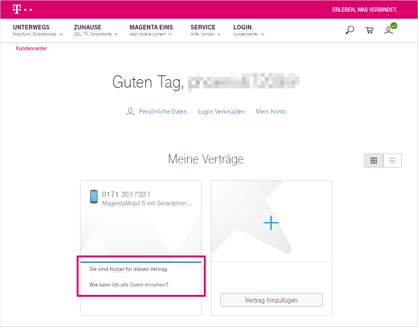This screenshot has width=418, height=327.
Task: Open the ZUHAUSE menu
Action: pos(87,27)
